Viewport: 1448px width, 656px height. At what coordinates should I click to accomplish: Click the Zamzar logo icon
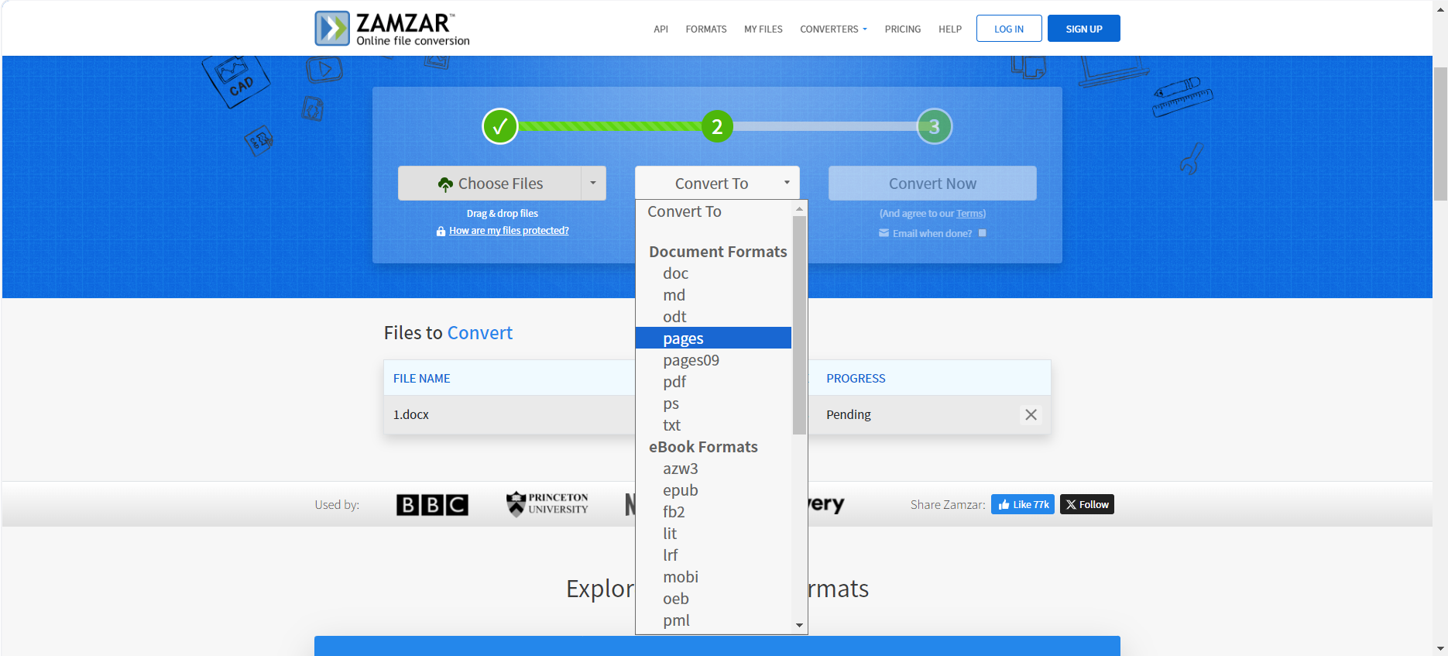point(332,29)
